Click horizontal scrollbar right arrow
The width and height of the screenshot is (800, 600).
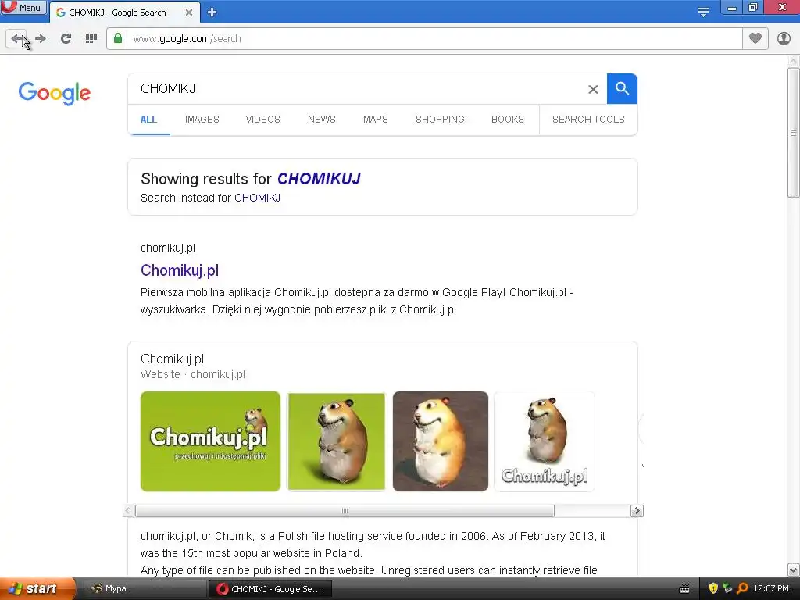click(636, 511)
